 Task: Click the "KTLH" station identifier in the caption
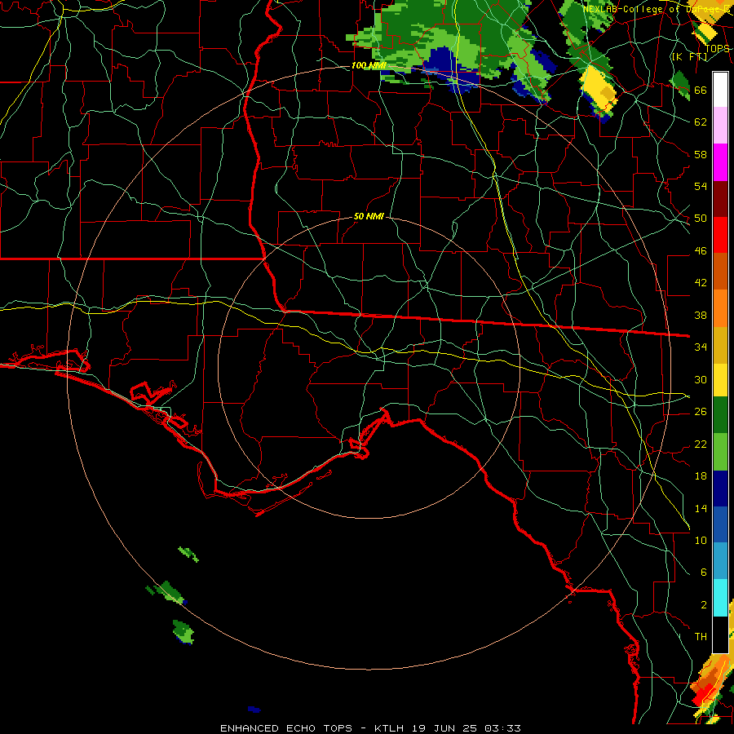coord(391,728)
